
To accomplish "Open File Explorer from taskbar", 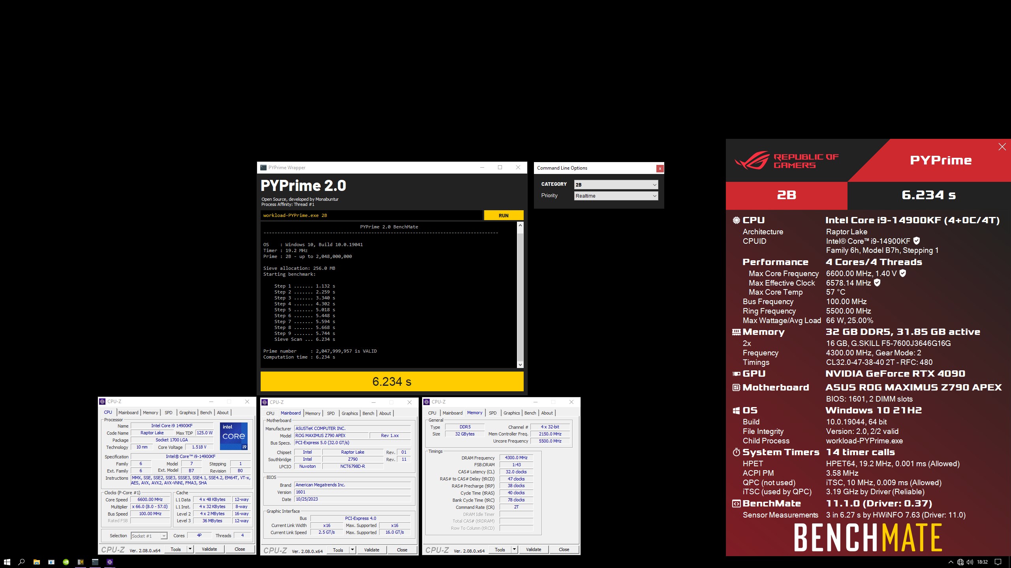I will coord(36,562).
